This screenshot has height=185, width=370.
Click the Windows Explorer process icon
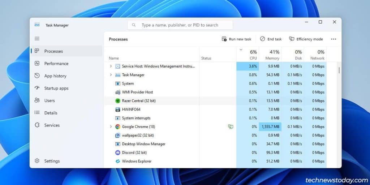(x=117, y=161)
